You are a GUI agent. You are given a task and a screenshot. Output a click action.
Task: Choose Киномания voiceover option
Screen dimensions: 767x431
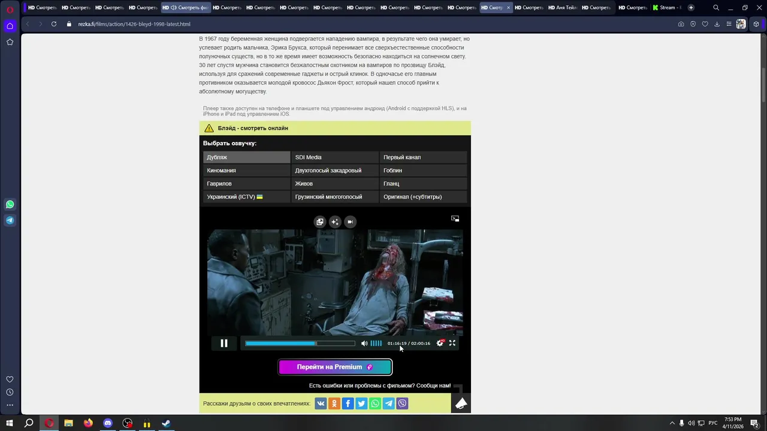[246, 171]
